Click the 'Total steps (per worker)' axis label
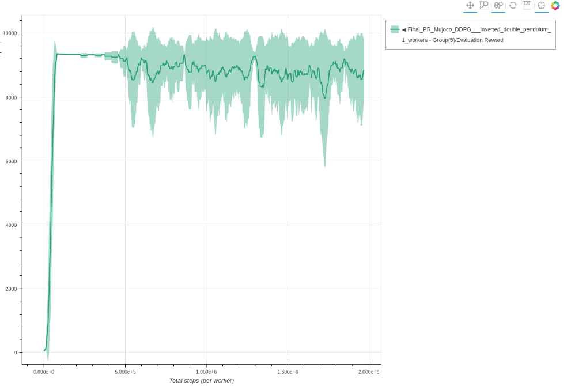The height and width of the screenshot is (386, 571). point(202,380)
